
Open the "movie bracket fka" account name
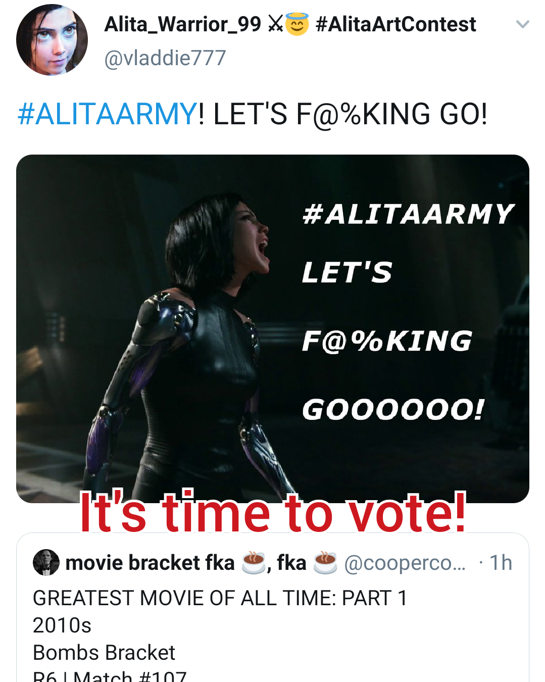[150, 563]
